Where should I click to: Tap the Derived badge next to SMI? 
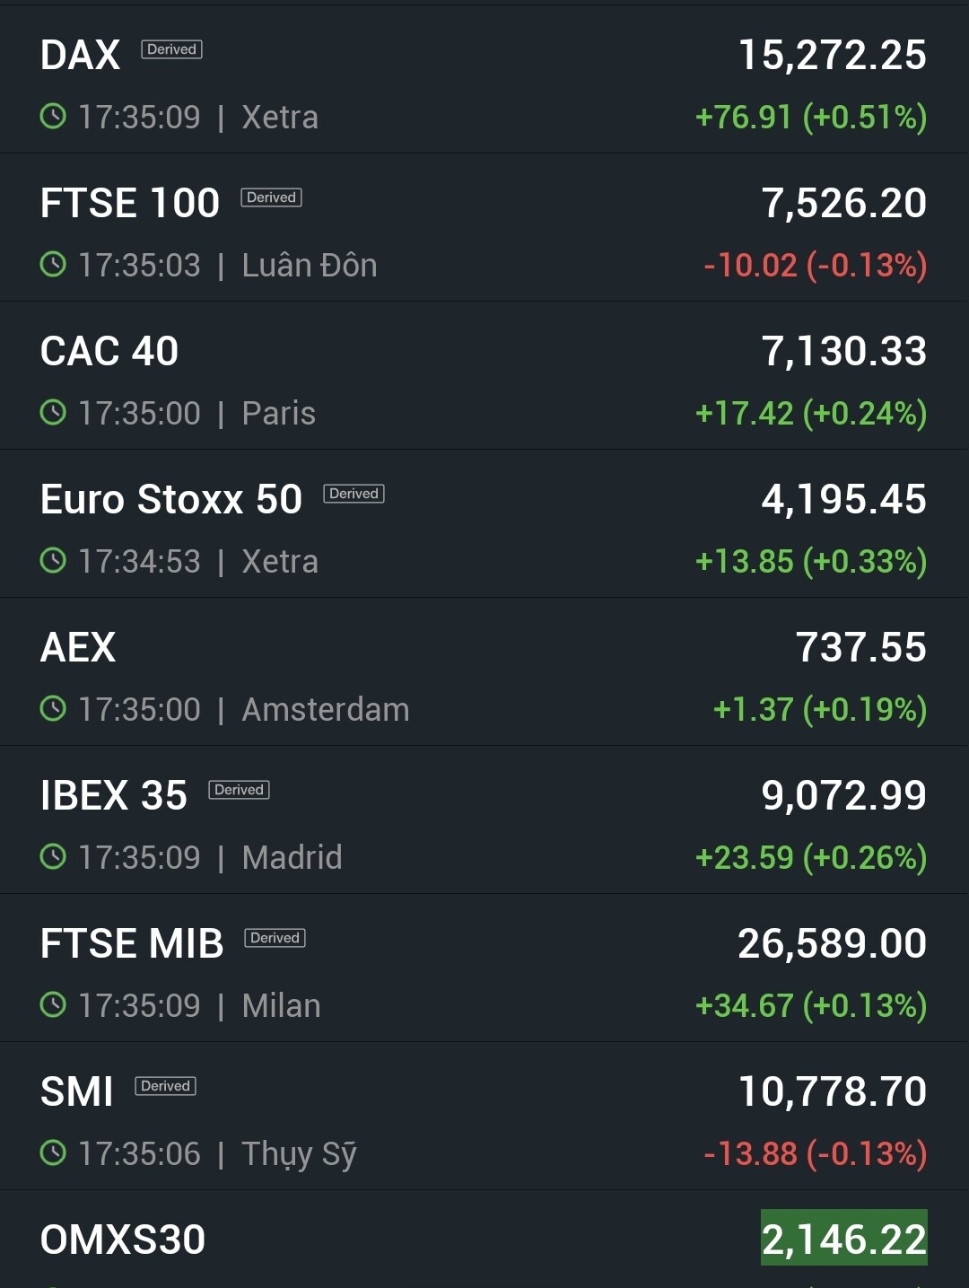click(x=165, y=1086)
